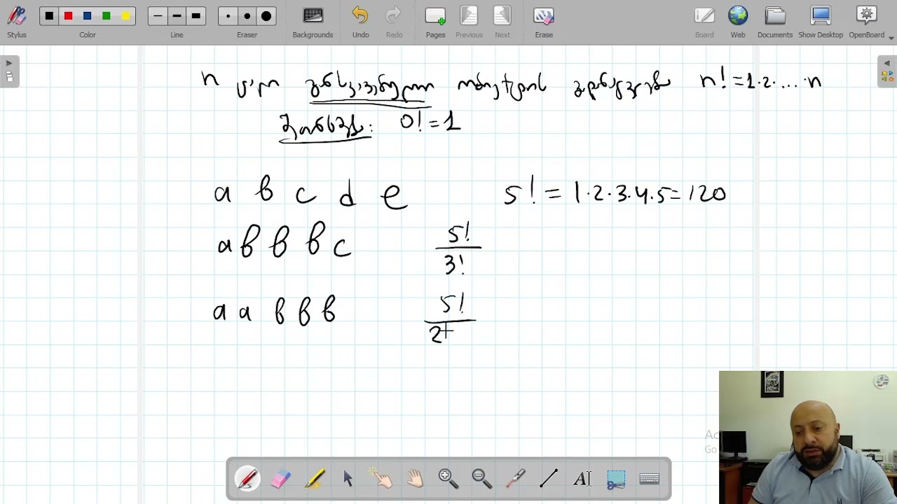
Task: Open the Documents mode
Action: 775,22
